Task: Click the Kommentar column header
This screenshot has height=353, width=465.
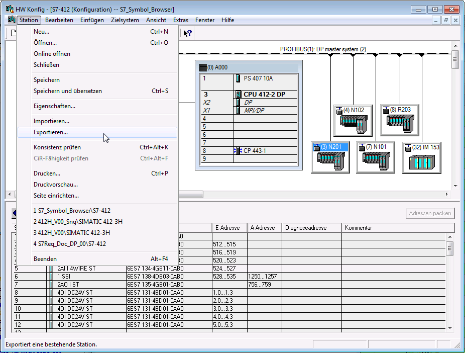Action: pos(359,228)
